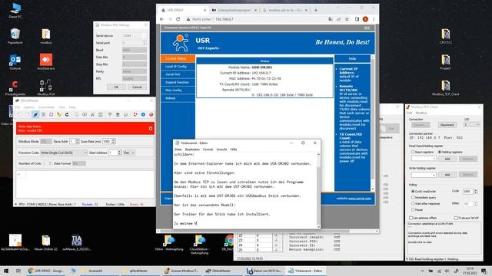Open the Modbus Poll desktop shortcut
The width and height of the screenshot is (492, 276).
click(46, 87)
